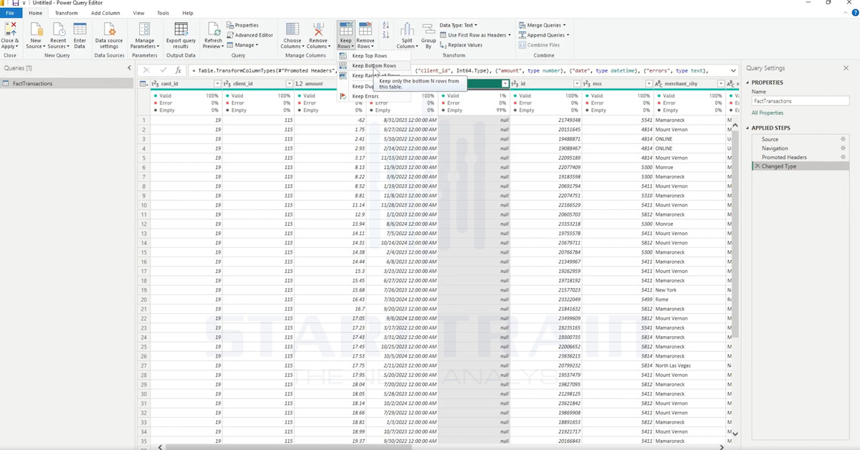
Task: Switch to the Transform ribbon tab
Action: tap(66, 13)
